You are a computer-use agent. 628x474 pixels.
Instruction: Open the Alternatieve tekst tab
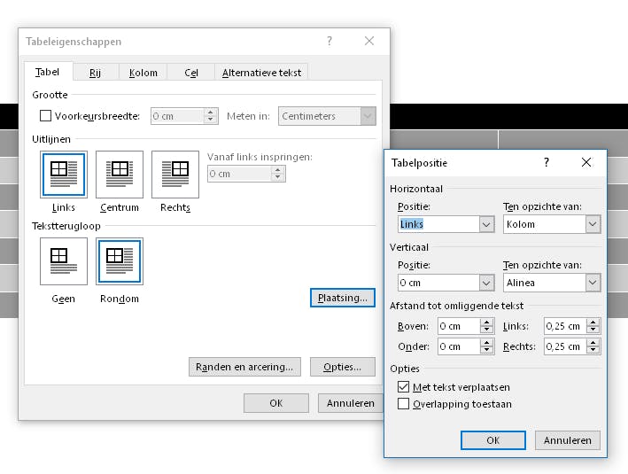coord(261,73)
